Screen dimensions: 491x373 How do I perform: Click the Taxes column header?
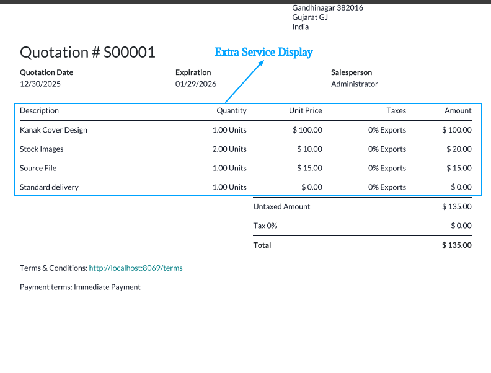396,110
